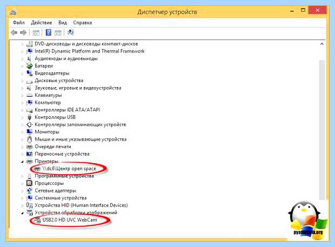Screen dimensions: 335x247
Task: Click the Аудиовходы speaker icon
Action: click(x=29, y=58)
